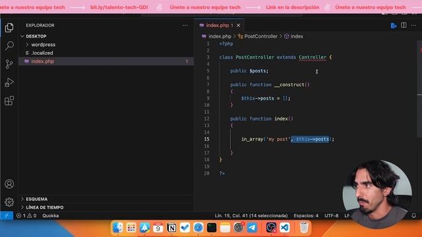Open the Source Control view
Viewport: 422px width, 237px height.
[x=9, y=64]
